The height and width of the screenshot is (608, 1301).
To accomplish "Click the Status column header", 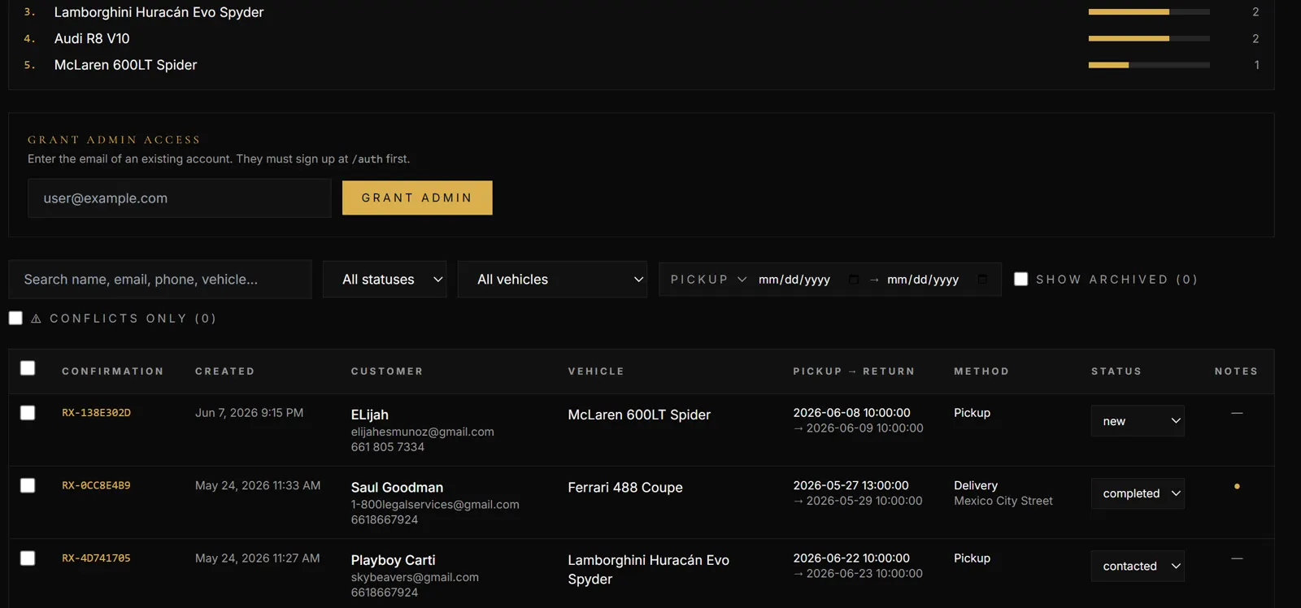I will pos(1116,371).
